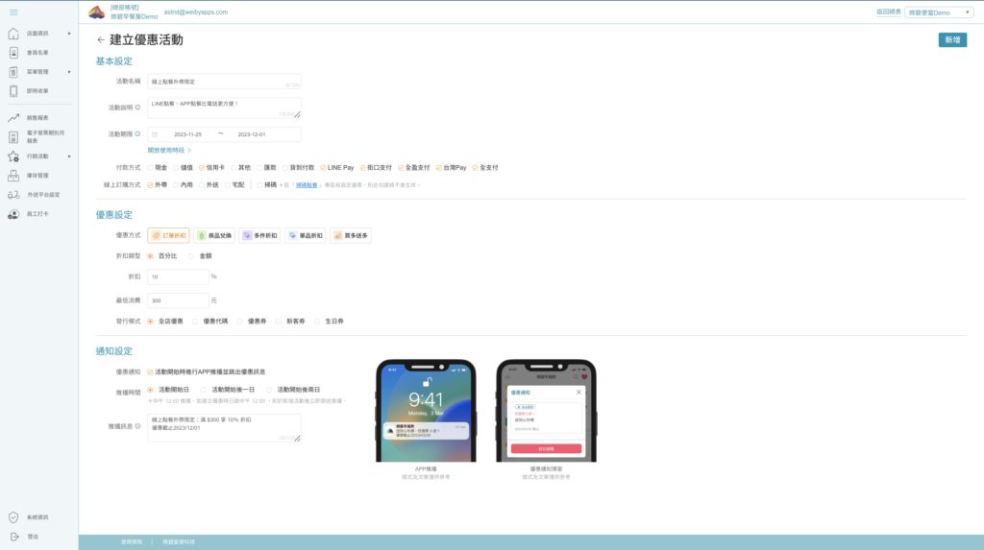The height and width of the screenshot is (550, 984).
Task: Select the 生日券 issue mode radio
Action: point(317,322)
